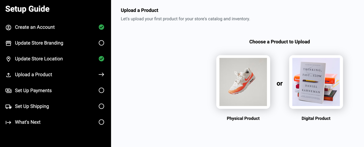Viewport: 364px width, 147px height.
Task: Click green checkmark for Create an Account
Action: tap(101, 27)
